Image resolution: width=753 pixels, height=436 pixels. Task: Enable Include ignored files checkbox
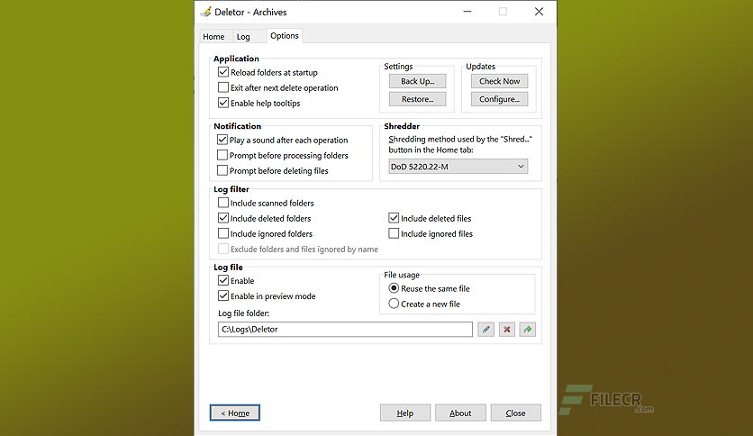pos(394,233)
